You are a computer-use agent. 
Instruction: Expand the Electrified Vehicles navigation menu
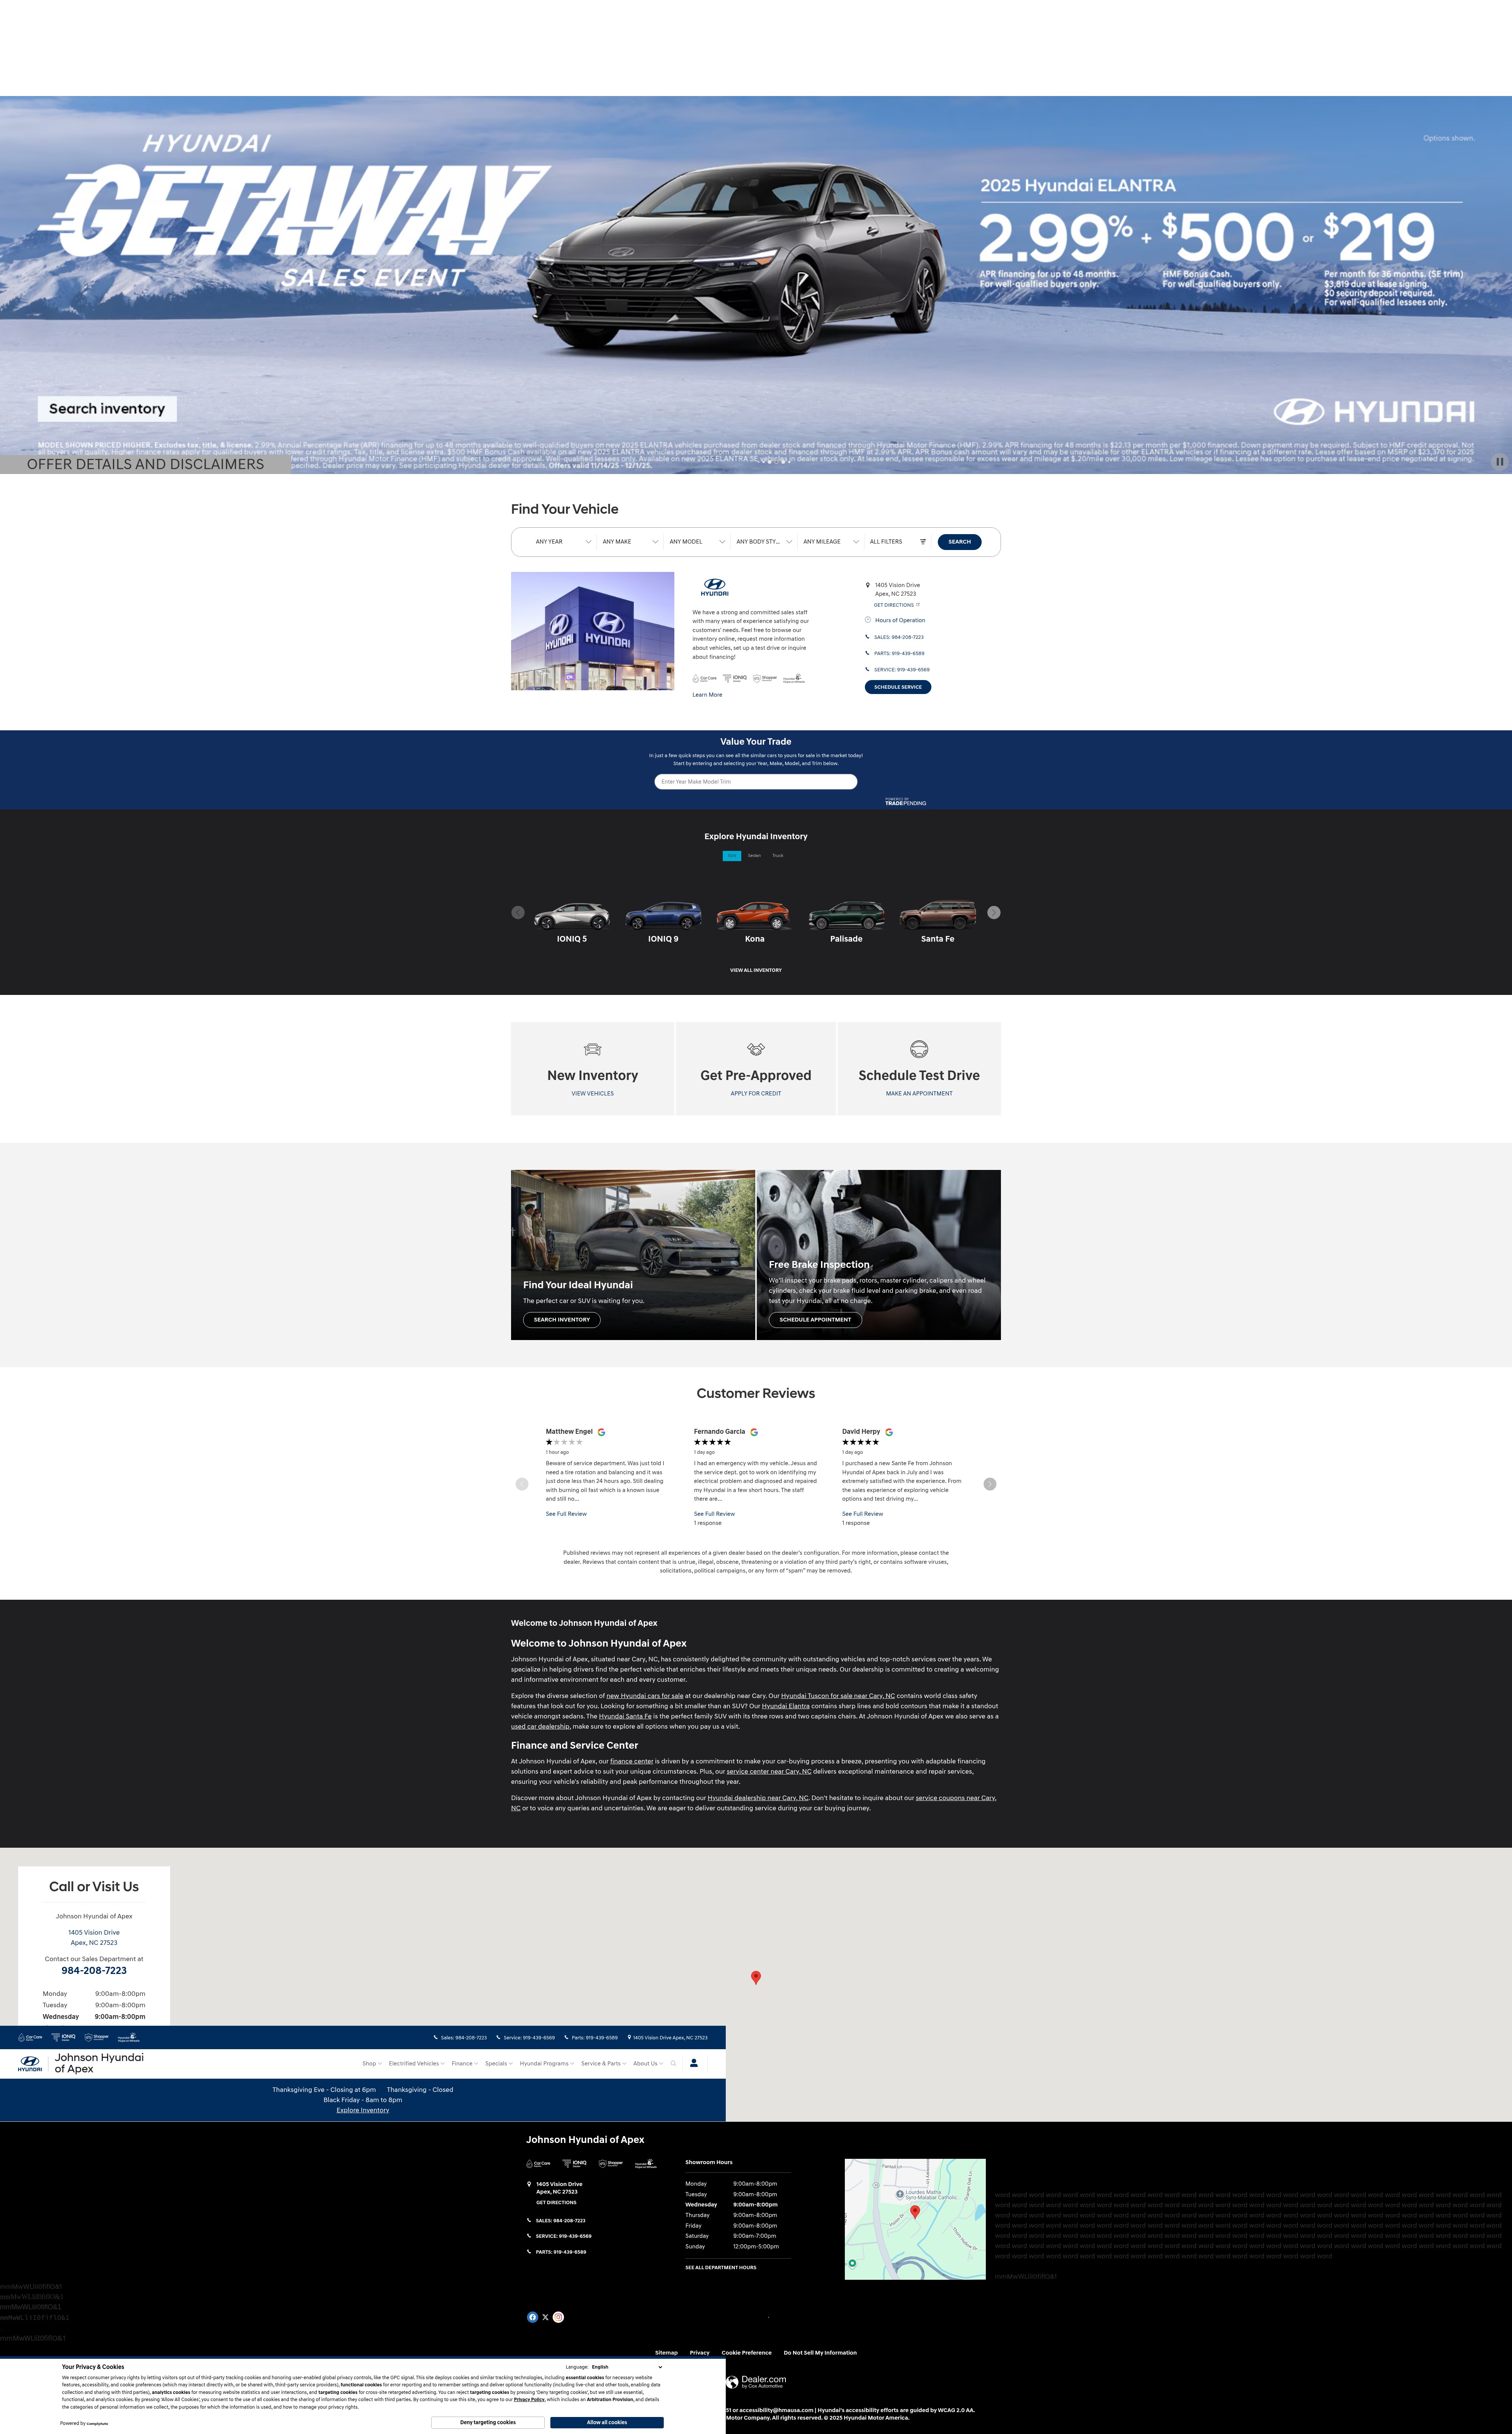416,2063
